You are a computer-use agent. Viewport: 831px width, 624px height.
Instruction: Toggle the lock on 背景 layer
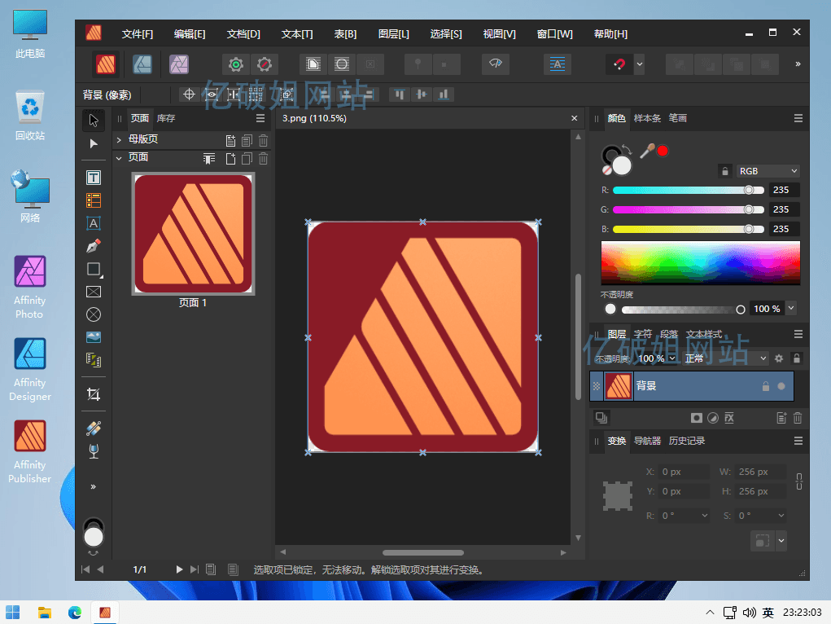pyautogui.click(x=765, y=386)
